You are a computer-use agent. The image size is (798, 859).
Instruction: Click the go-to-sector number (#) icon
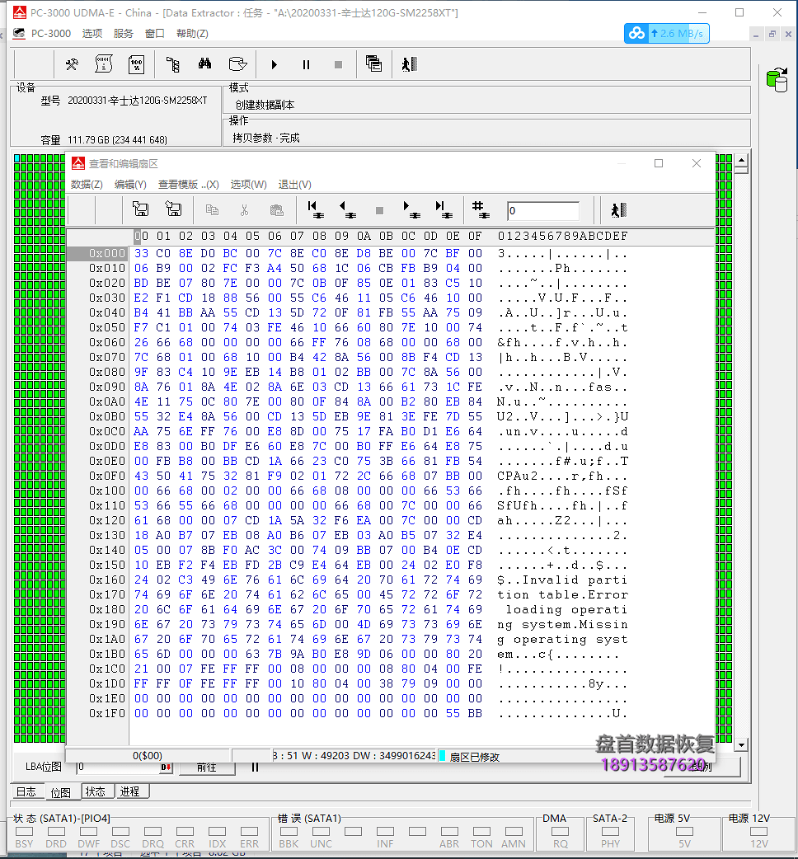(481, 210)
